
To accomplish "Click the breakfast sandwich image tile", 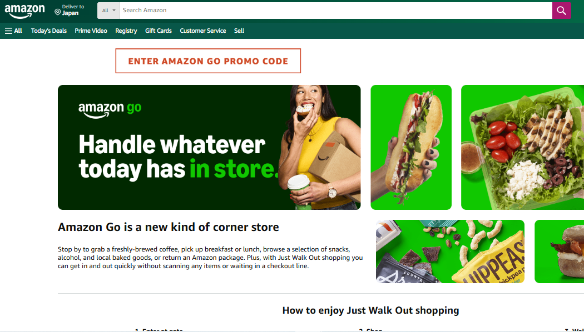I will point(559,251).
